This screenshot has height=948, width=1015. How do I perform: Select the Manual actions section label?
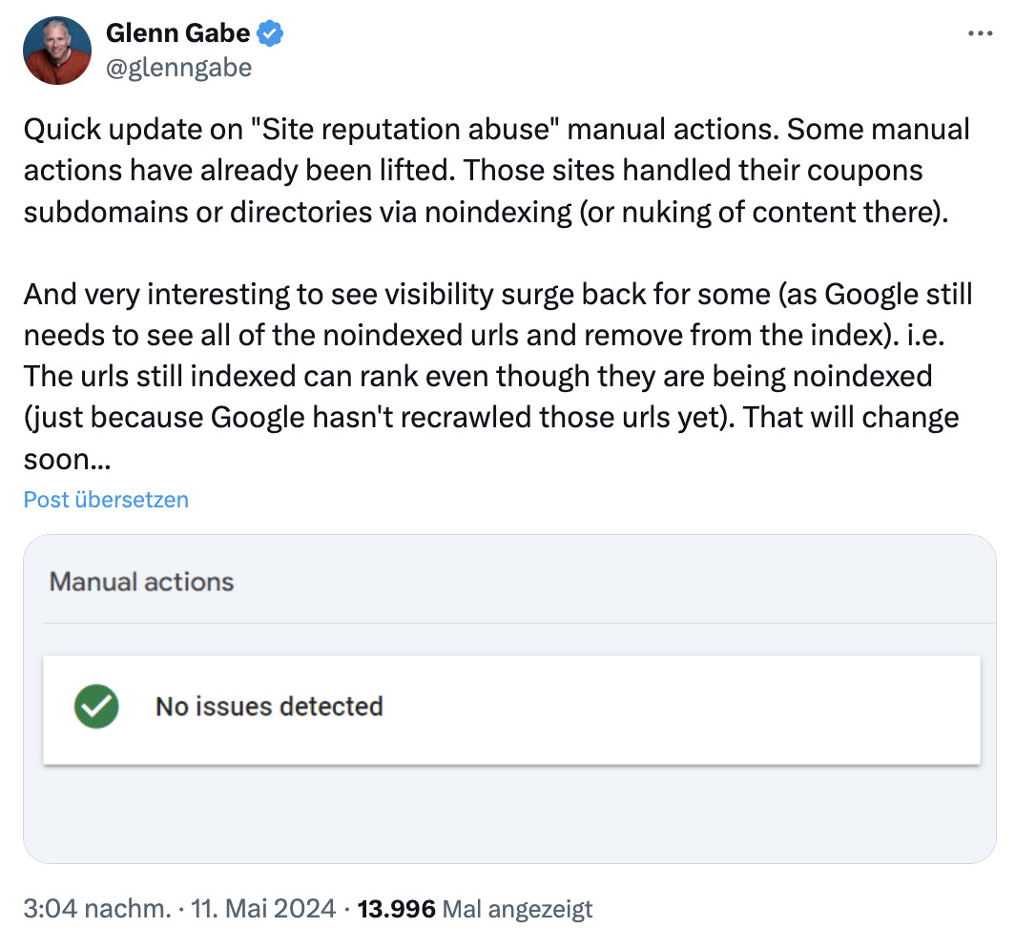(141, 582)
